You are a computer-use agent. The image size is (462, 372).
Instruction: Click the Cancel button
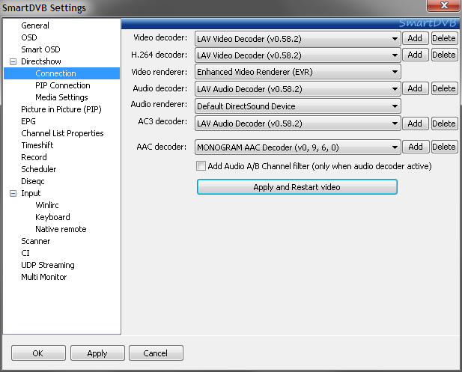coord(156,353)
